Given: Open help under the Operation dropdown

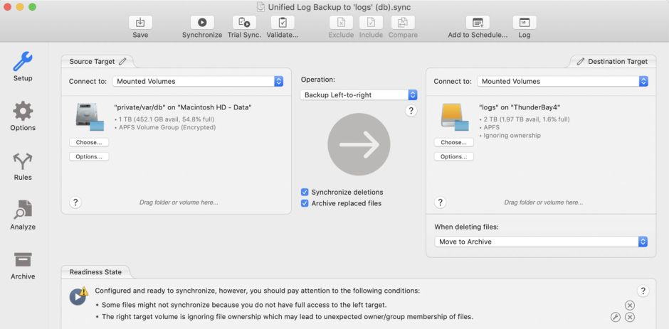Looking at the screenshot, I should point(411,111).
